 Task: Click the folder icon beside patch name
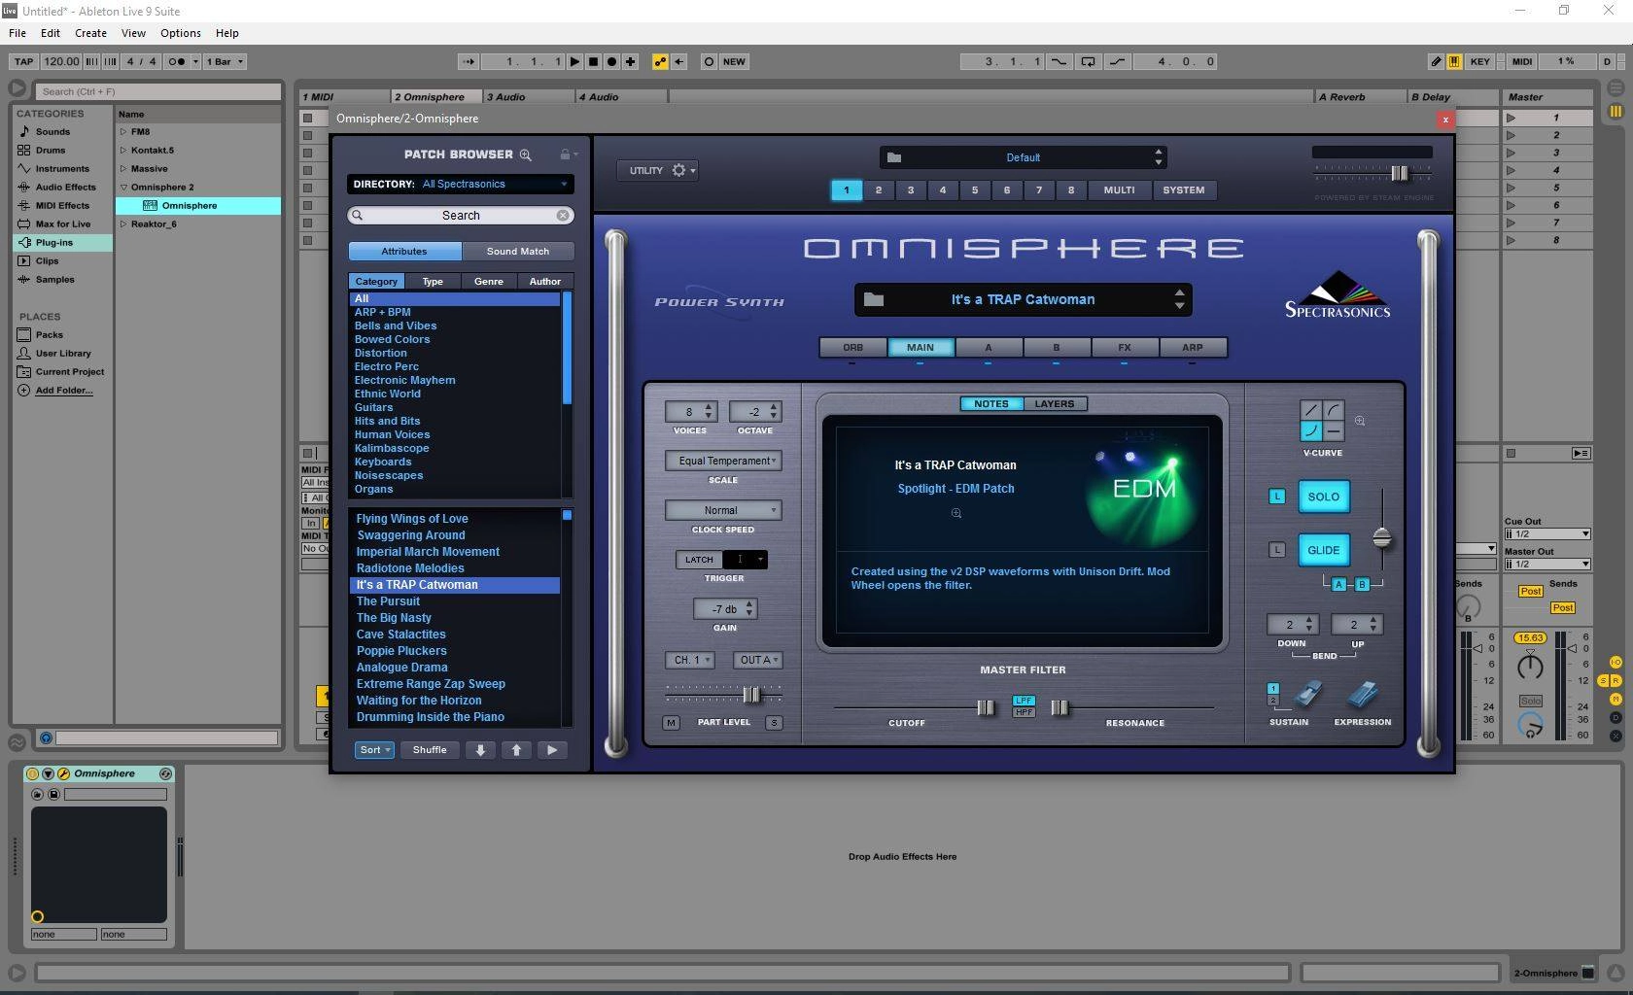(874, 299)
